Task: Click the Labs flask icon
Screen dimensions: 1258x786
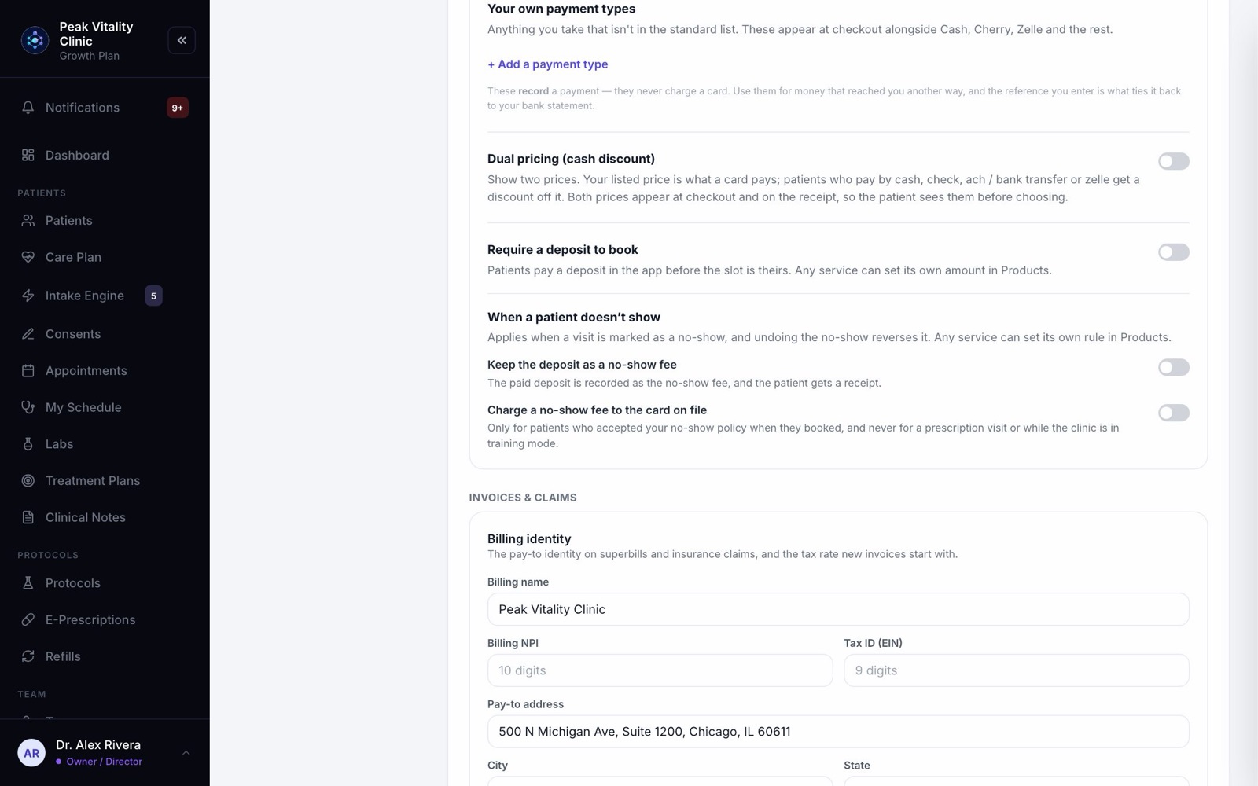Action: click(x=28, y=444)
